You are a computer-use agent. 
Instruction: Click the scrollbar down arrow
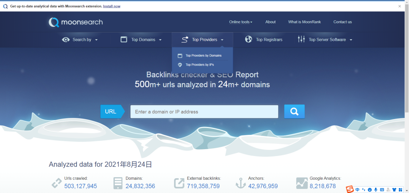coord(407,191)
